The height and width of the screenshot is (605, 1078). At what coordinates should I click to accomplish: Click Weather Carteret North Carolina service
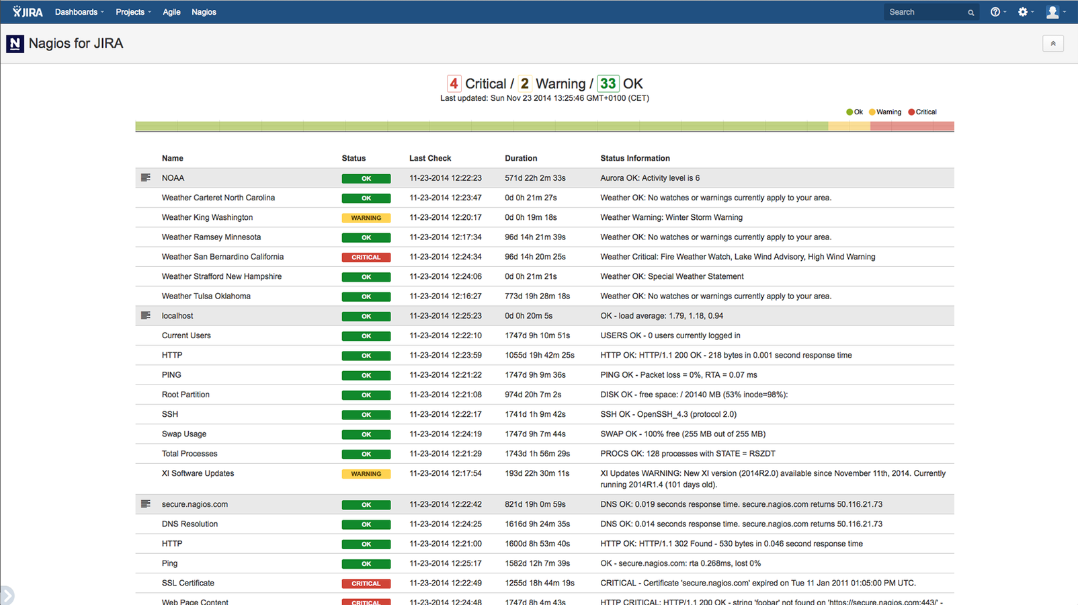218,198
